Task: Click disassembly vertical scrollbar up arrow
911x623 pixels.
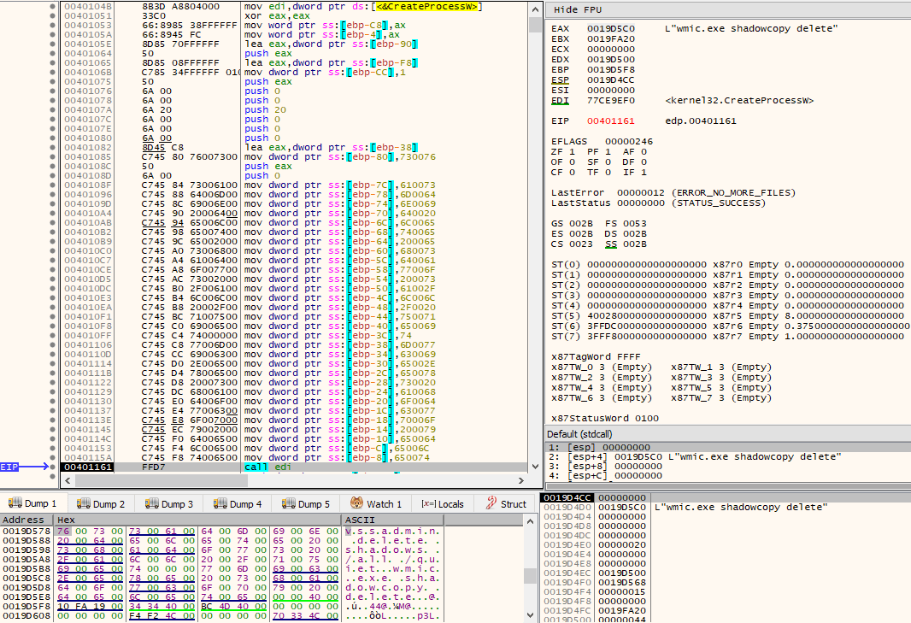Action: 535,9
